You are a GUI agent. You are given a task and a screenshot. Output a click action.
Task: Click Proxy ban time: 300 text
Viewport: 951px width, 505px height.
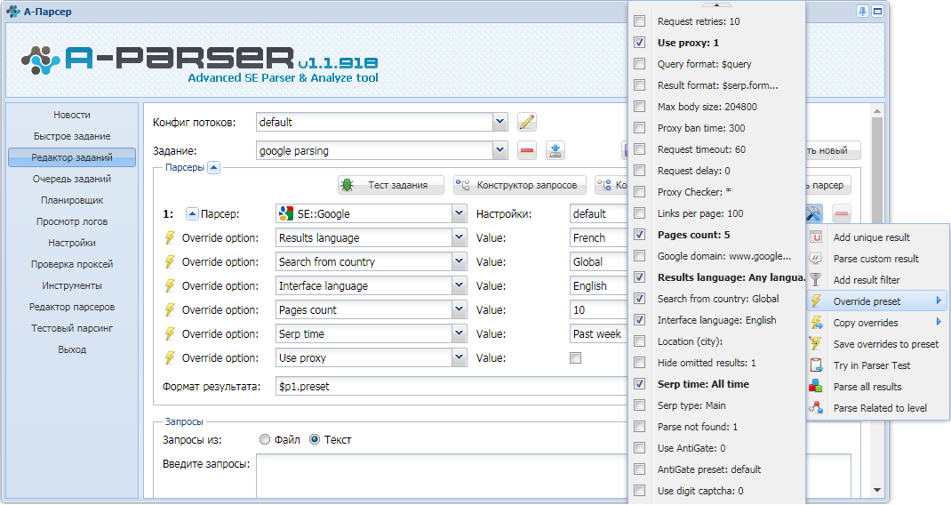(701, 128)
